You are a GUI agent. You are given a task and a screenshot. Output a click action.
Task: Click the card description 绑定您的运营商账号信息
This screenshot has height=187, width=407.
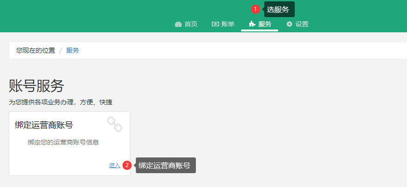click(x=63, y=142)
